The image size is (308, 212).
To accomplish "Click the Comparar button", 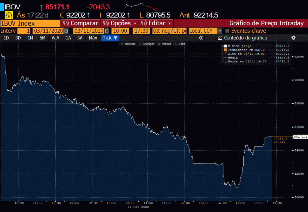I will point(81,23).
